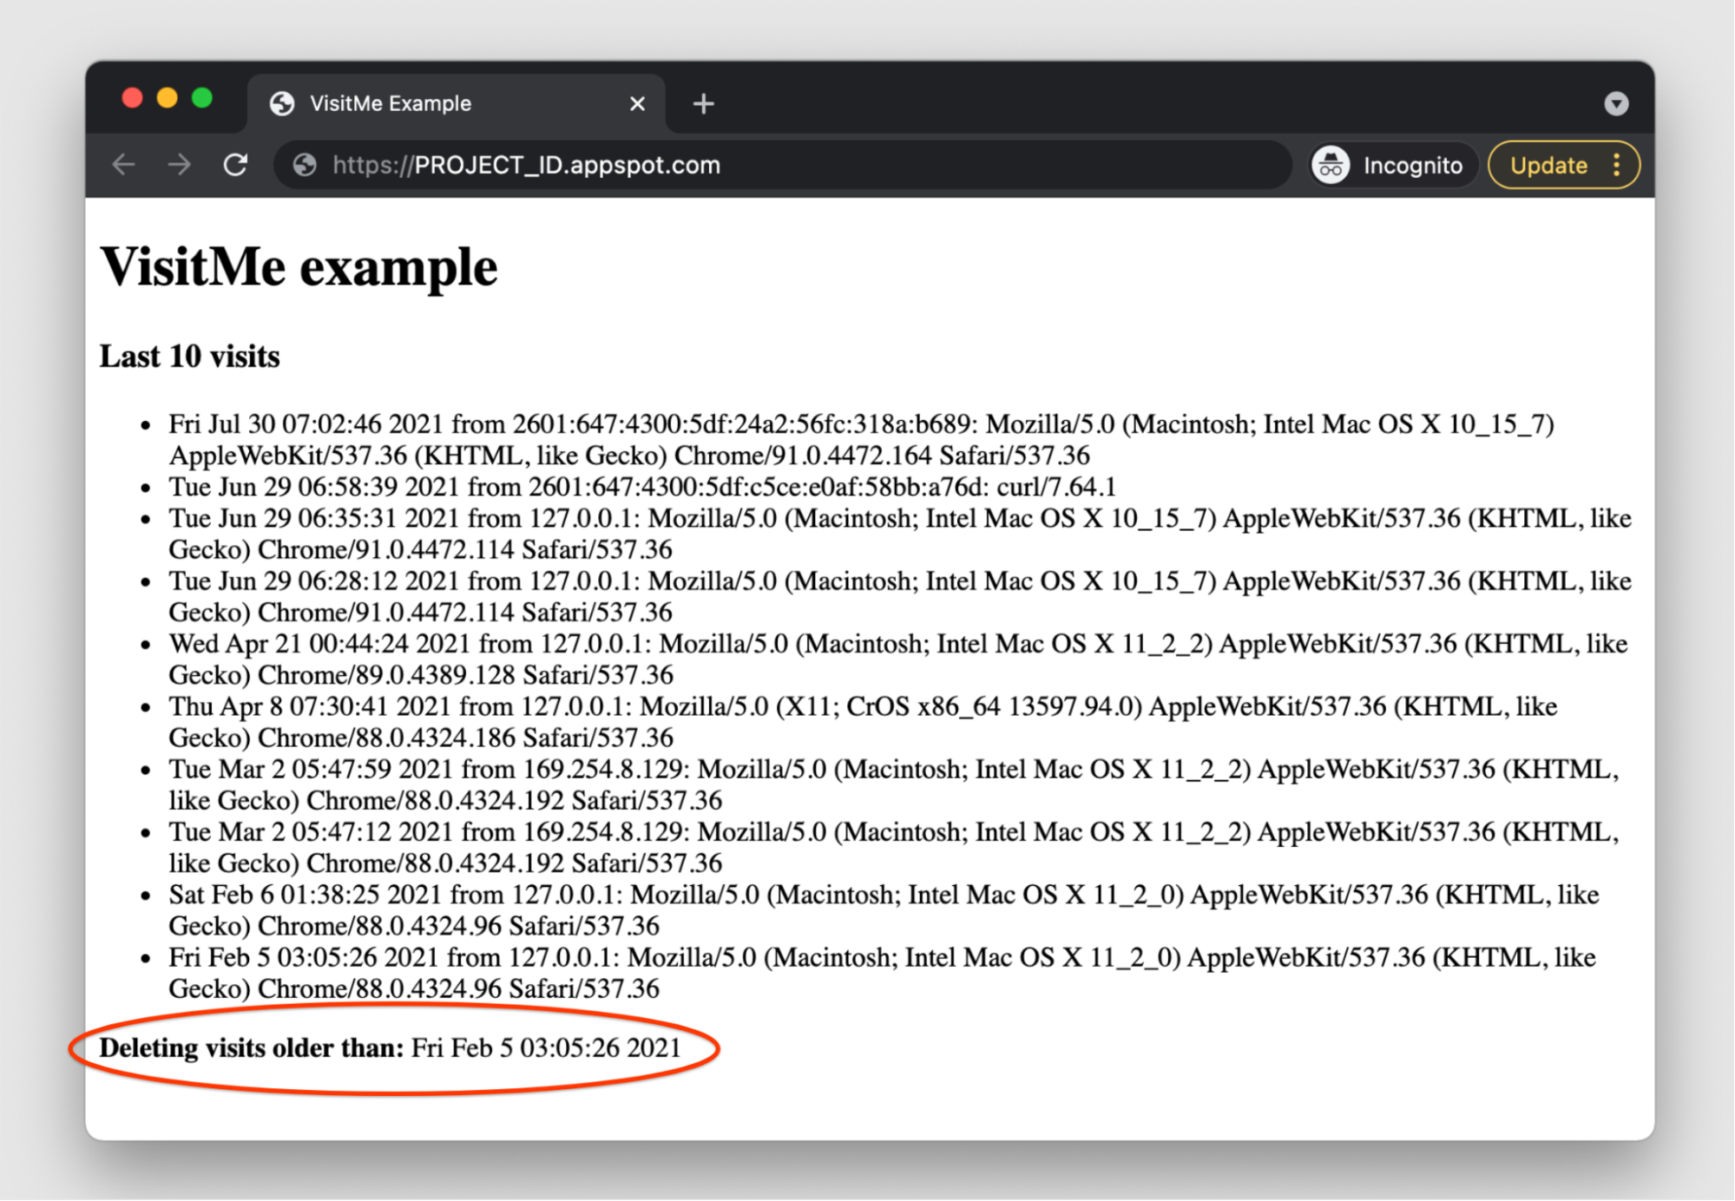Click the curl/7.64.1 visit entry
This screenshot has height=1201, width=1735.
pos(642,487)
